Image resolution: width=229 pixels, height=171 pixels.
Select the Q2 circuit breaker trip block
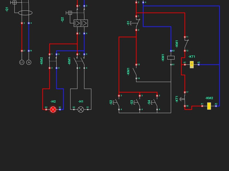(80, 23)
